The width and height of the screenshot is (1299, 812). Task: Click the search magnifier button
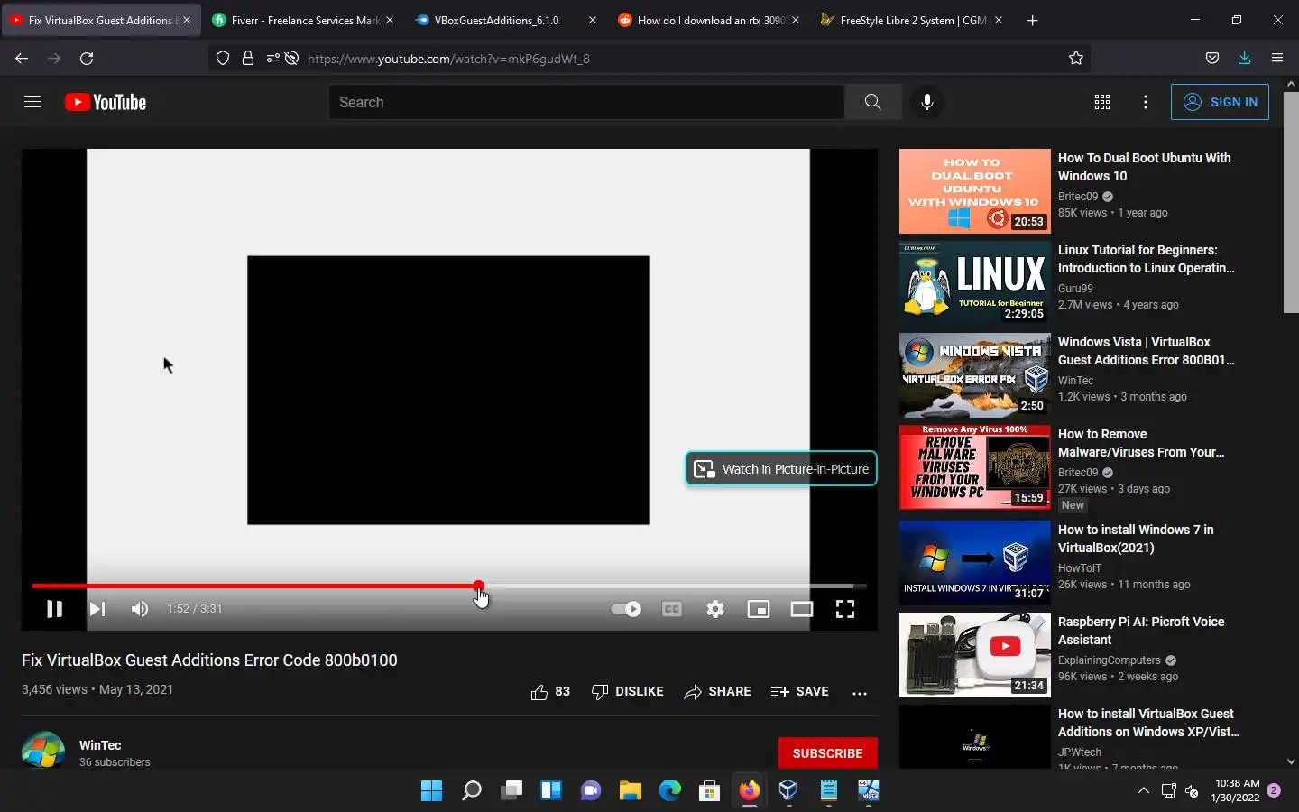click(x=872, y=102)
